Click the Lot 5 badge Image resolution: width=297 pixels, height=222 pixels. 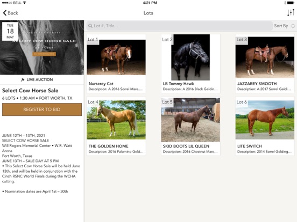click(167, 102)
